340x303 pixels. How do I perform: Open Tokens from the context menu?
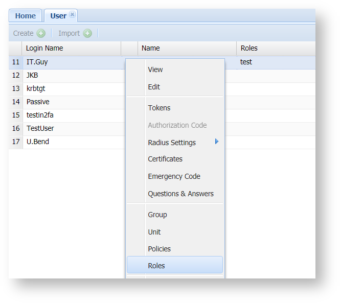click(159, 108)
